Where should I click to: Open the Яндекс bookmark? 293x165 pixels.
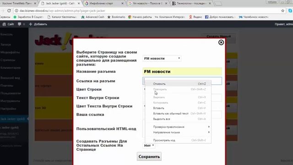click(195, 17)
